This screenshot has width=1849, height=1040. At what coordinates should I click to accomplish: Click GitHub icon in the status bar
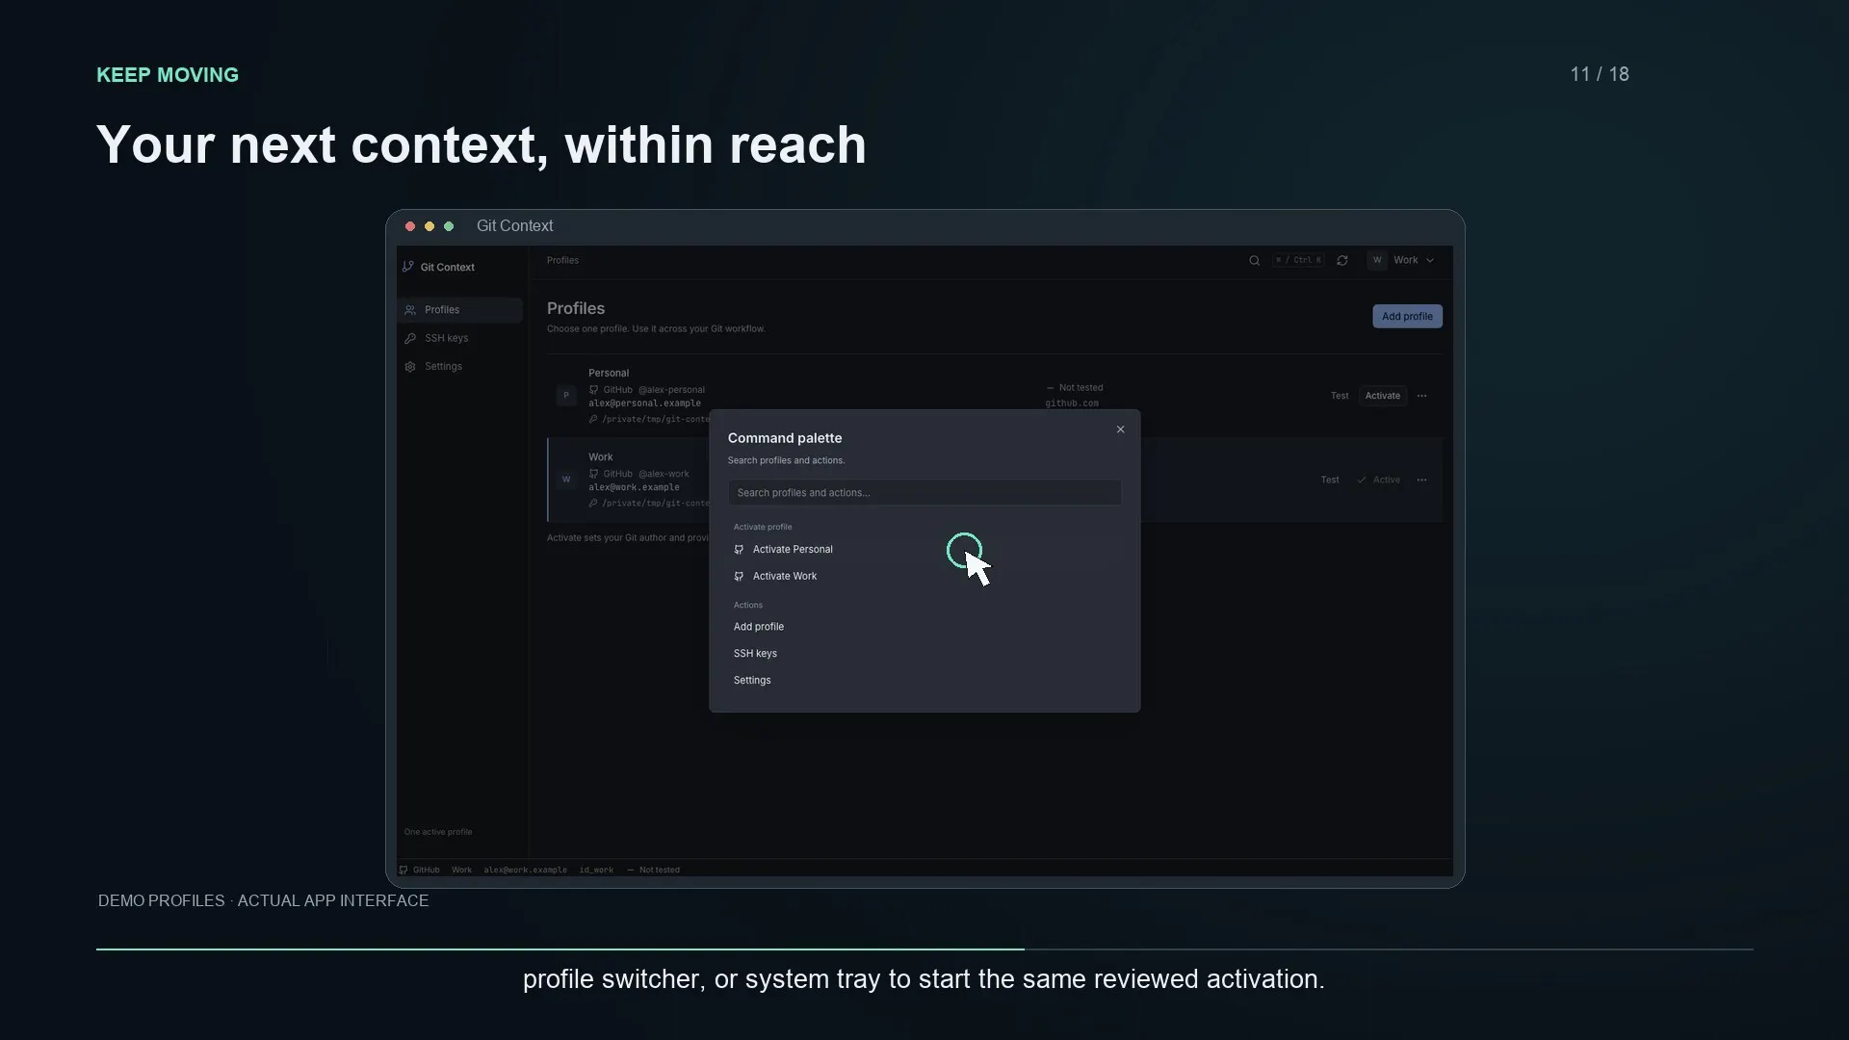tap(404, 870)
